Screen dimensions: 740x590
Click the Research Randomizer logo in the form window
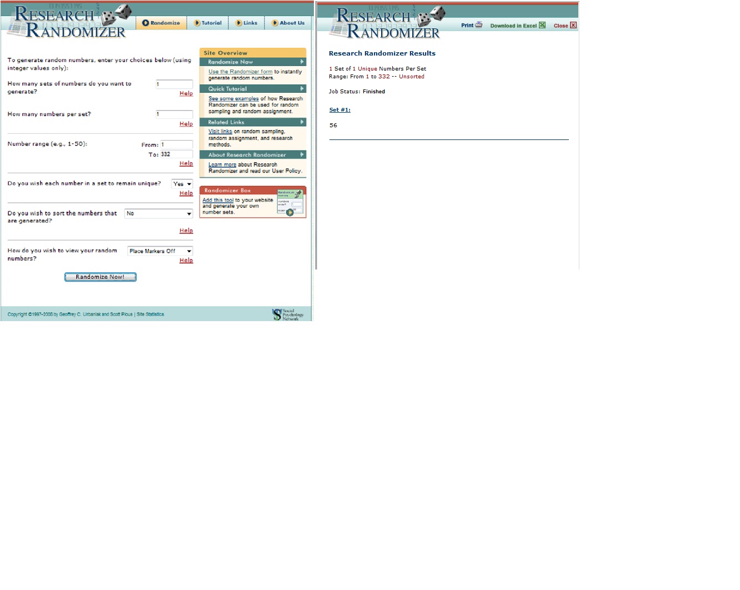[69, 21]
